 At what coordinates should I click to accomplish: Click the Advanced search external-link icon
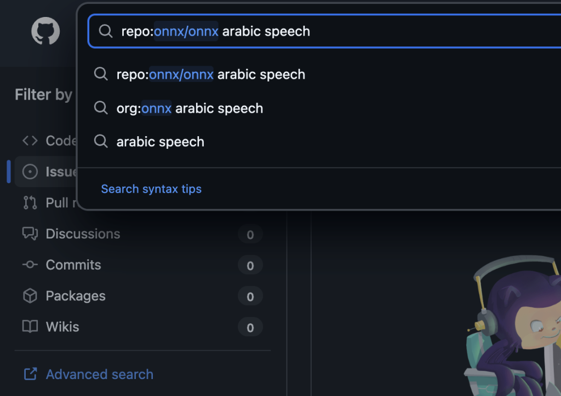[x=30, y=375]
